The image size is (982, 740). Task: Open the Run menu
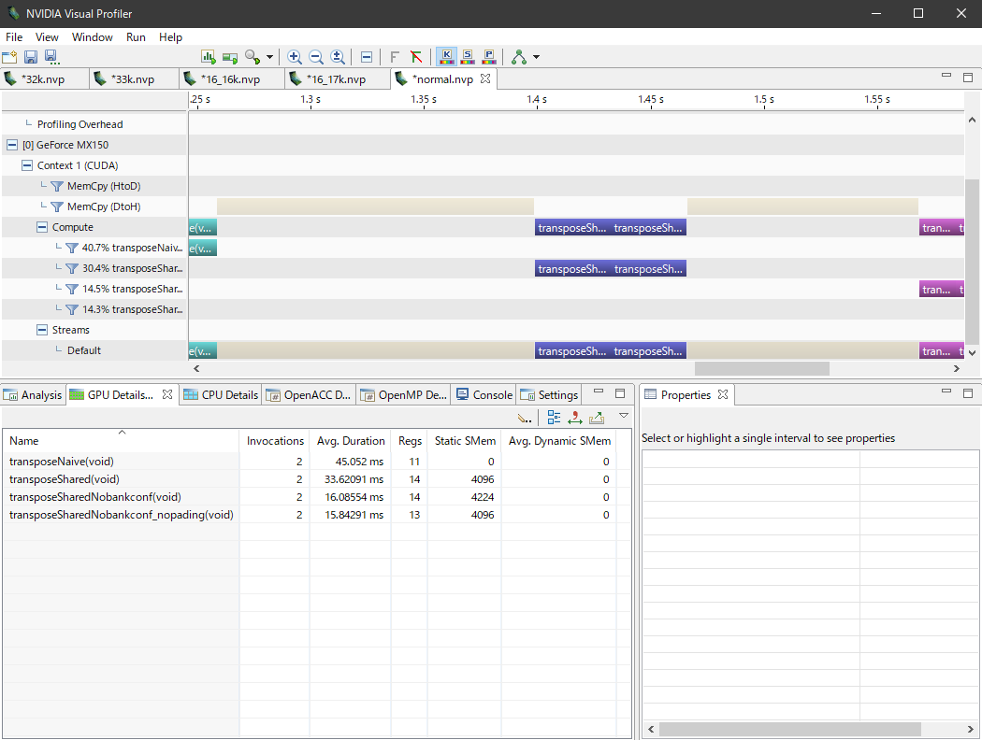136,37
